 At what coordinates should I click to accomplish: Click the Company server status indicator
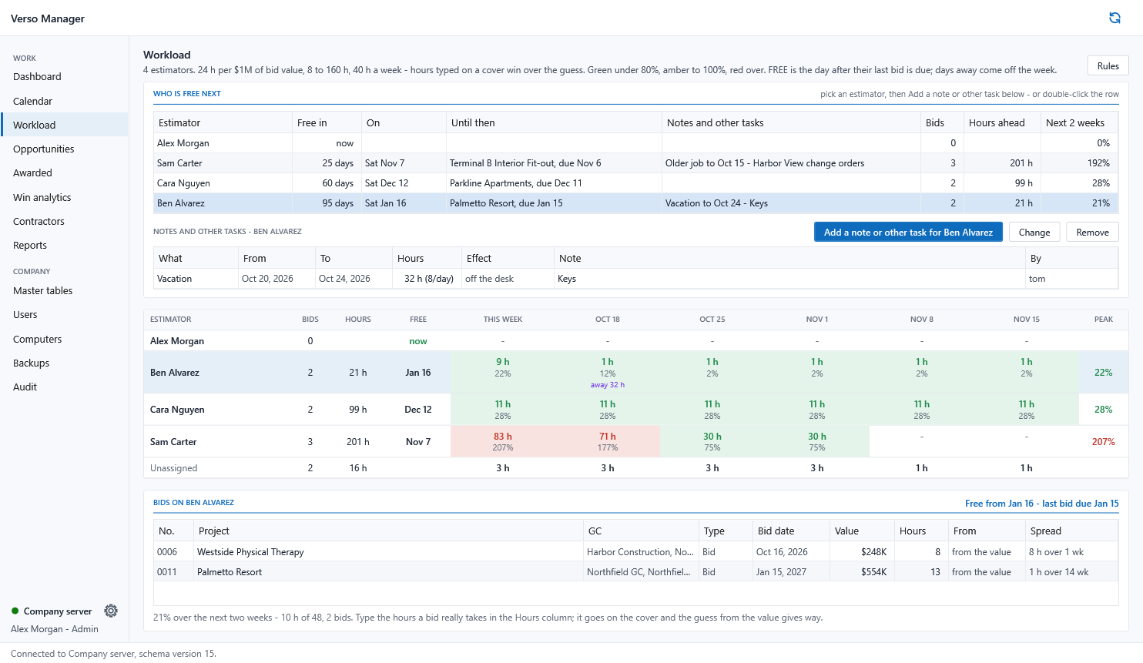[x=52, y=611]
